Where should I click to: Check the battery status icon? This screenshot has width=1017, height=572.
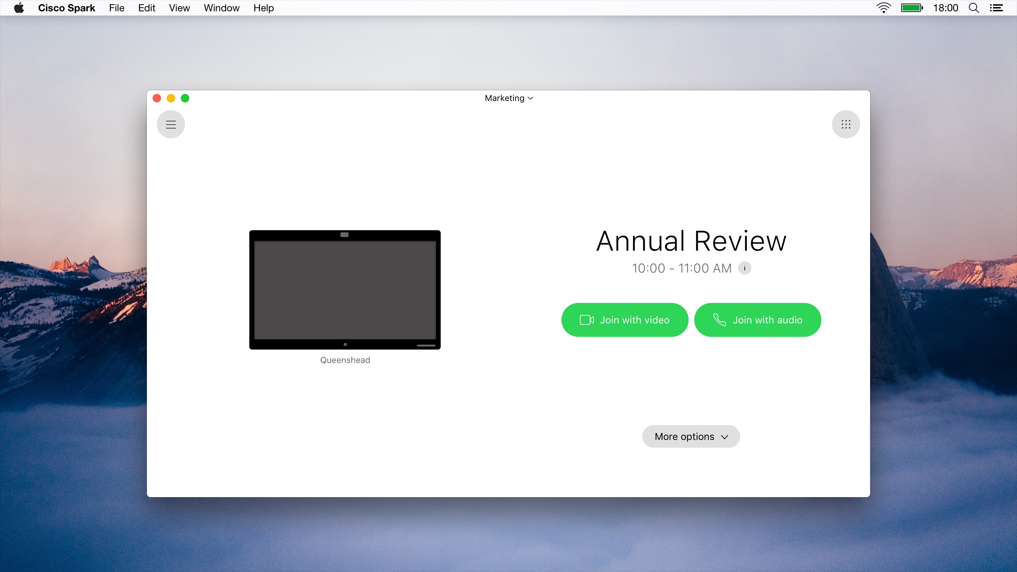click(x=911, y=8)
